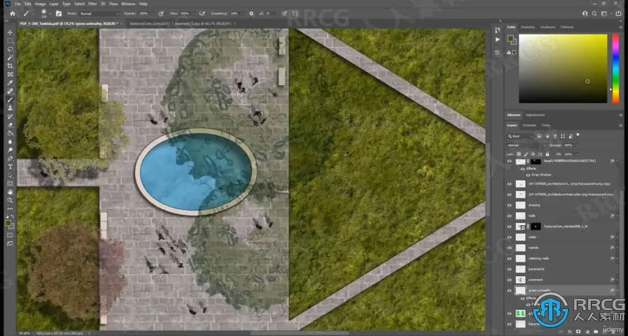
Task: Hide the water layer
Action: click(x=509, y=237)
